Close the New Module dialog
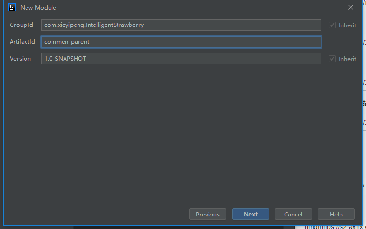 (351, 7)
